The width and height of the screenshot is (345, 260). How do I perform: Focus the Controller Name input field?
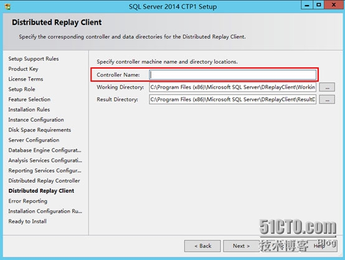click(x=233, y=75)
